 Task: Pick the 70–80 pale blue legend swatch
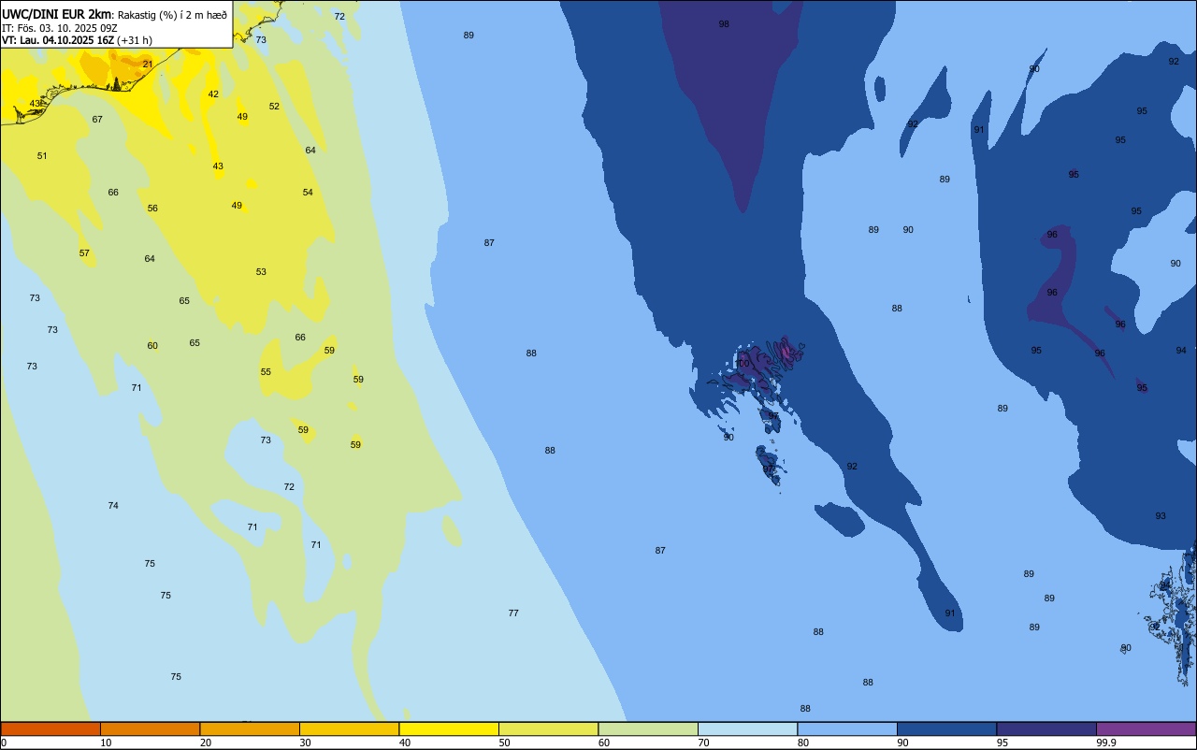747,728
